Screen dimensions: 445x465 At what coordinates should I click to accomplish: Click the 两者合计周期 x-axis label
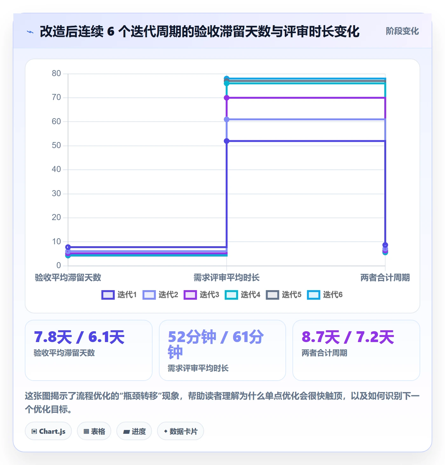click(385, 278)
